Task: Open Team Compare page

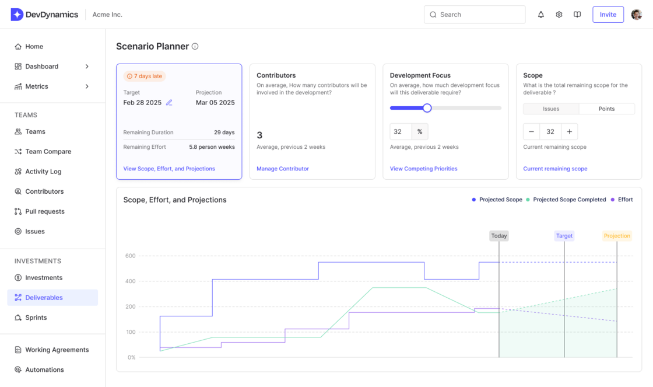Action: coord(48,151)
